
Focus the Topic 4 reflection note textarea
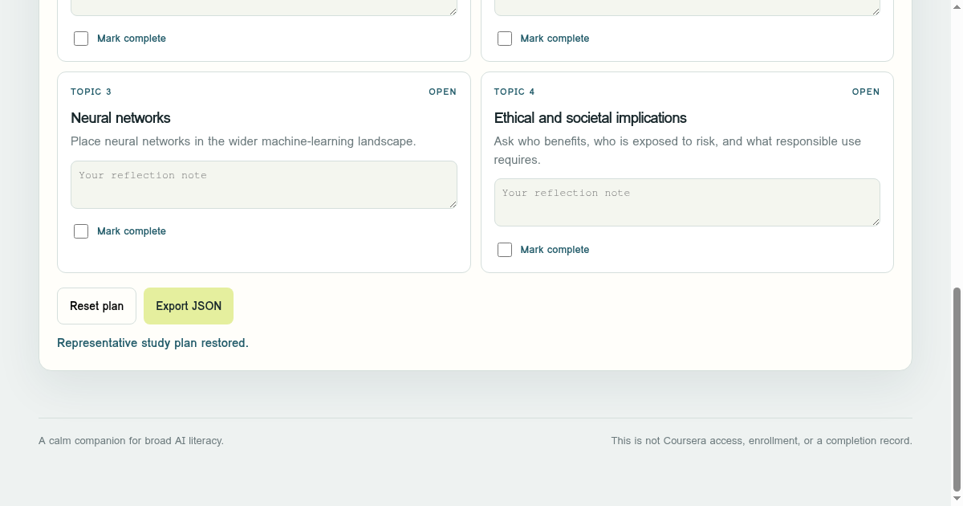[x=687, y=202]
